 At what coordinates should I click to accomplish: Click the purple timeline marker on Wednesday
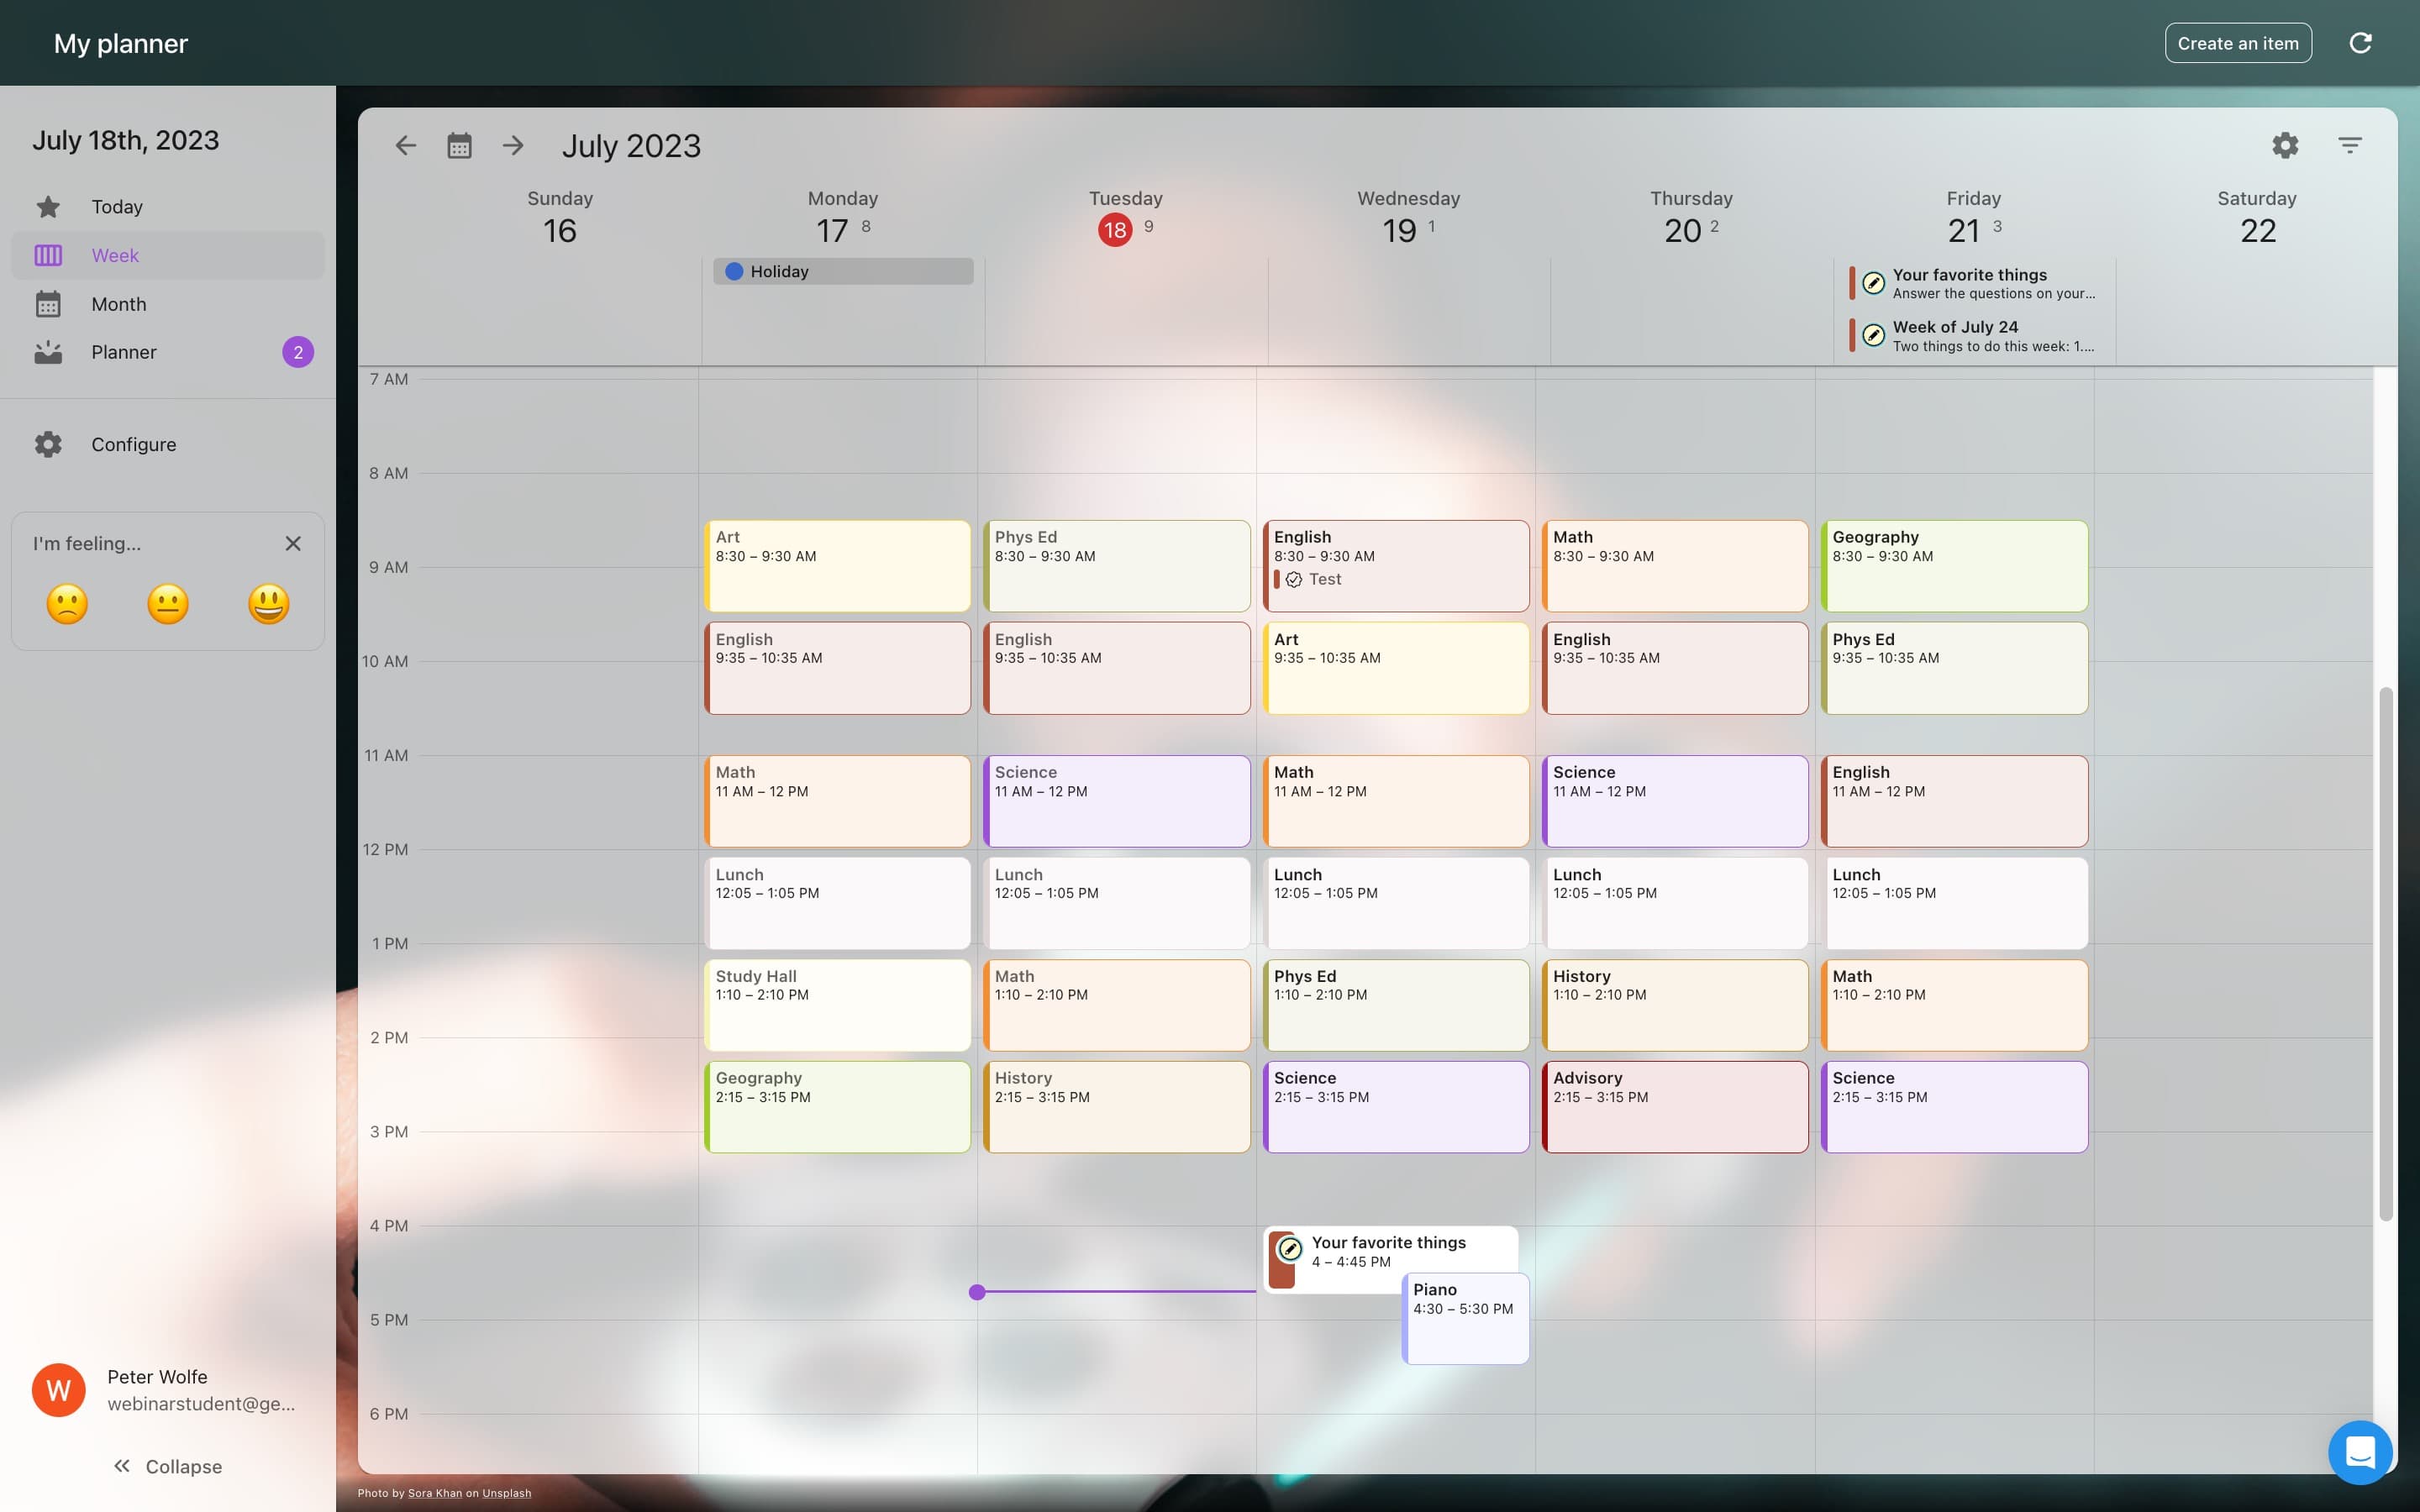pos(977,1291)
